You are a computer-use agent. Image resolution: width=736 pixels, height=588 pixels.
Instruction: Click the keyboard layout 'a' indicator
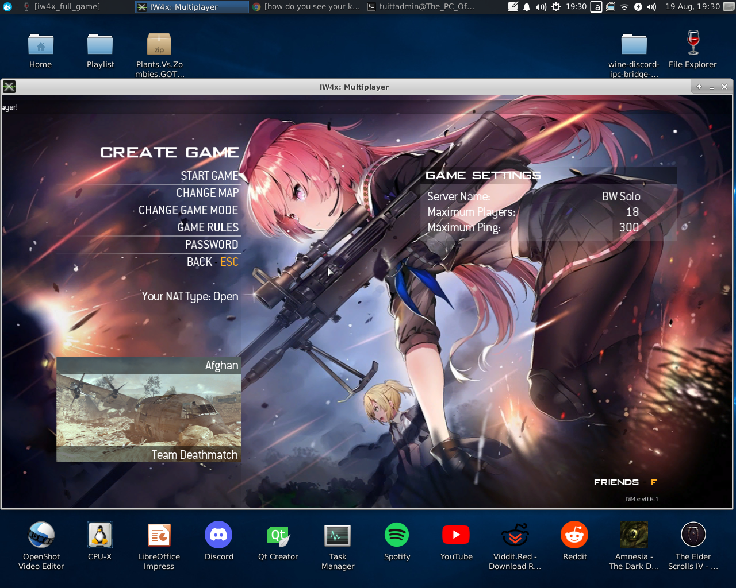tap(596, 7)
